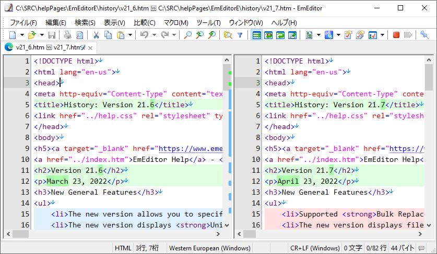Viewport: 437px width, 254px height.
Task: Toggle Wrap by Window button
Action: coord(280,35)
